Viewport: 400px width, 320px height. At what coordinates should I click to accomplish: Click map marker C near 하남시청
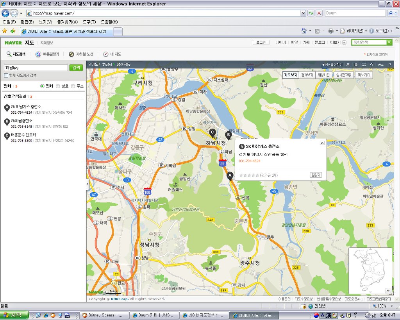tap(212, 133)
